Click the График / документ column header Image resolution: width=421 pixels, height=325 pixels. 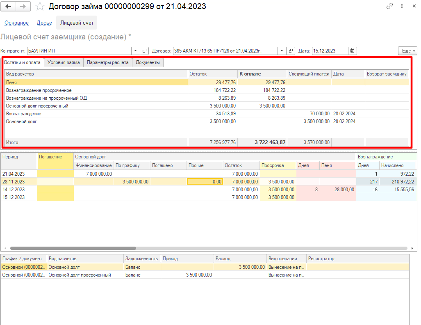24,259
